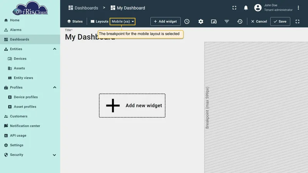
Task: Click the Home house icon
Action: 6,20
